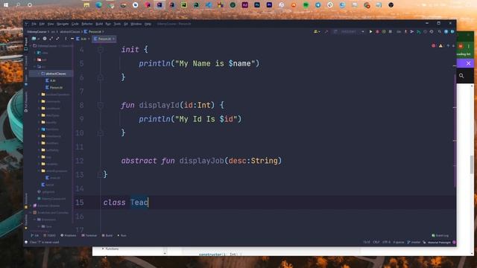Screen dimensions: 477x268
Task: Place cursor in 'displayJob' function name
Action: pos(202,161)
